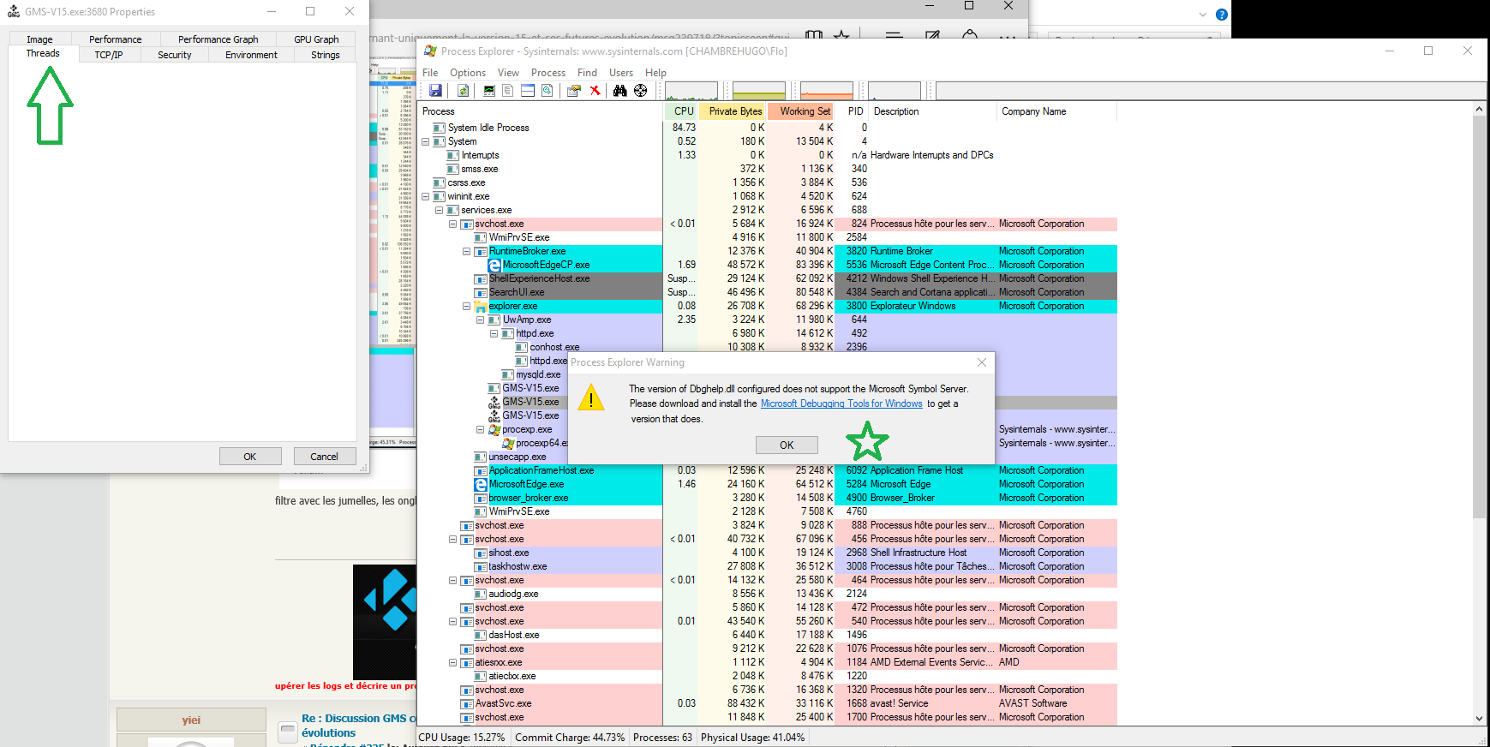1490x747 pixels.
Task: Collapse the RuntimeBroker.exe tree node
Action: click(x=467, y=251)
